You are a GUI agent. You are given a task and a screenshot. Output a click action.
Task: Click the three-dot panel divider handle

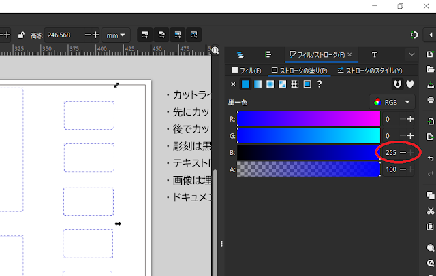point(221,244)
